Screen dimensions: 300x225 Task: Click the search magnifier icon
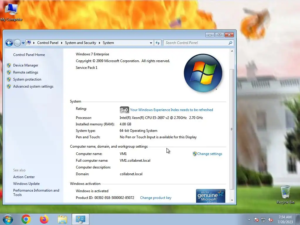pos(230,43)
